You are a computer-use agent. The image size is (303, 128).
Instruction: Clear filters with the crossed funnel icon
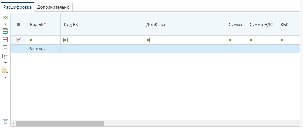tap(19, 40)
